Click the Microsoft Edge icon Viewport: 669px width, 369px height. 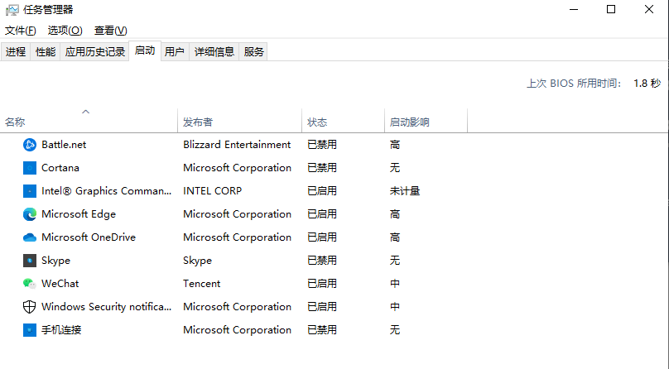30,214
